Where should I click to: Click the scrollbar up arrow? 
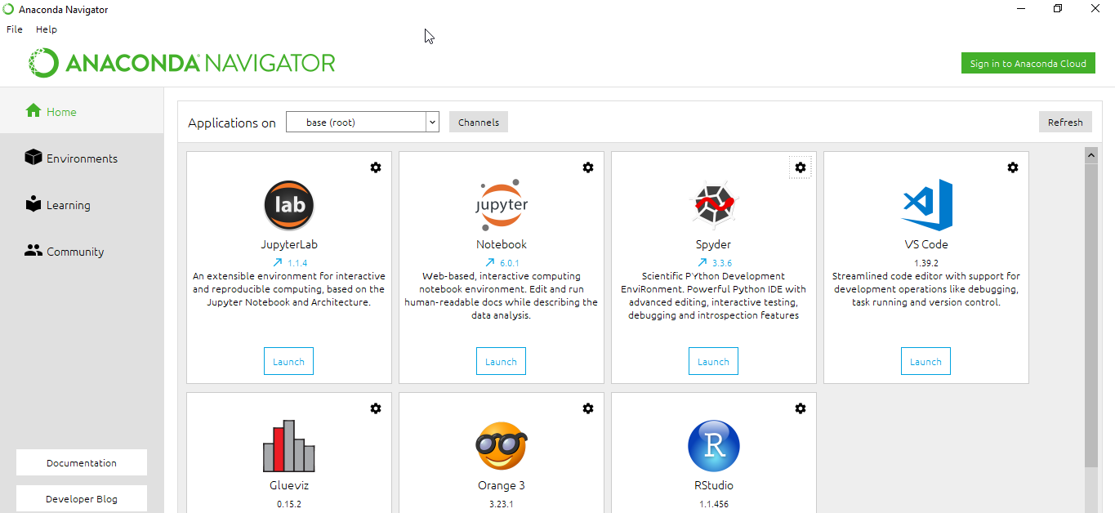pyautogui.click(x=1090, y=154)
